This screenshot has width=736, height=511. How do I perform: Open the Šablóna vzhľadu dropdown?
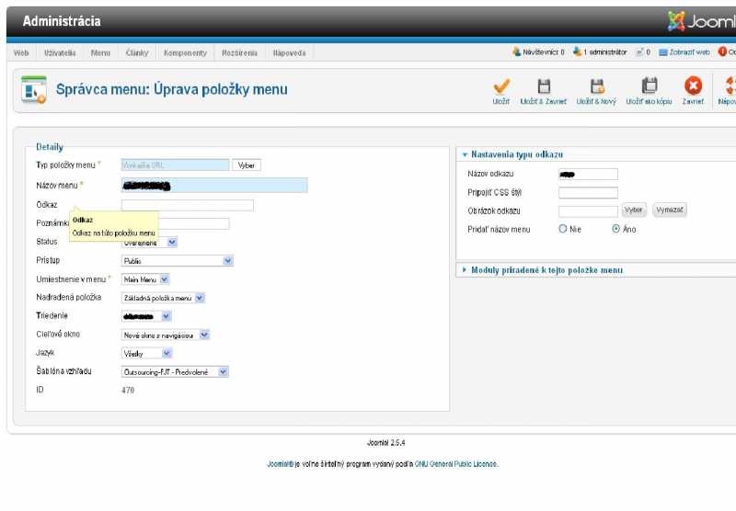(x=175, y=372)
